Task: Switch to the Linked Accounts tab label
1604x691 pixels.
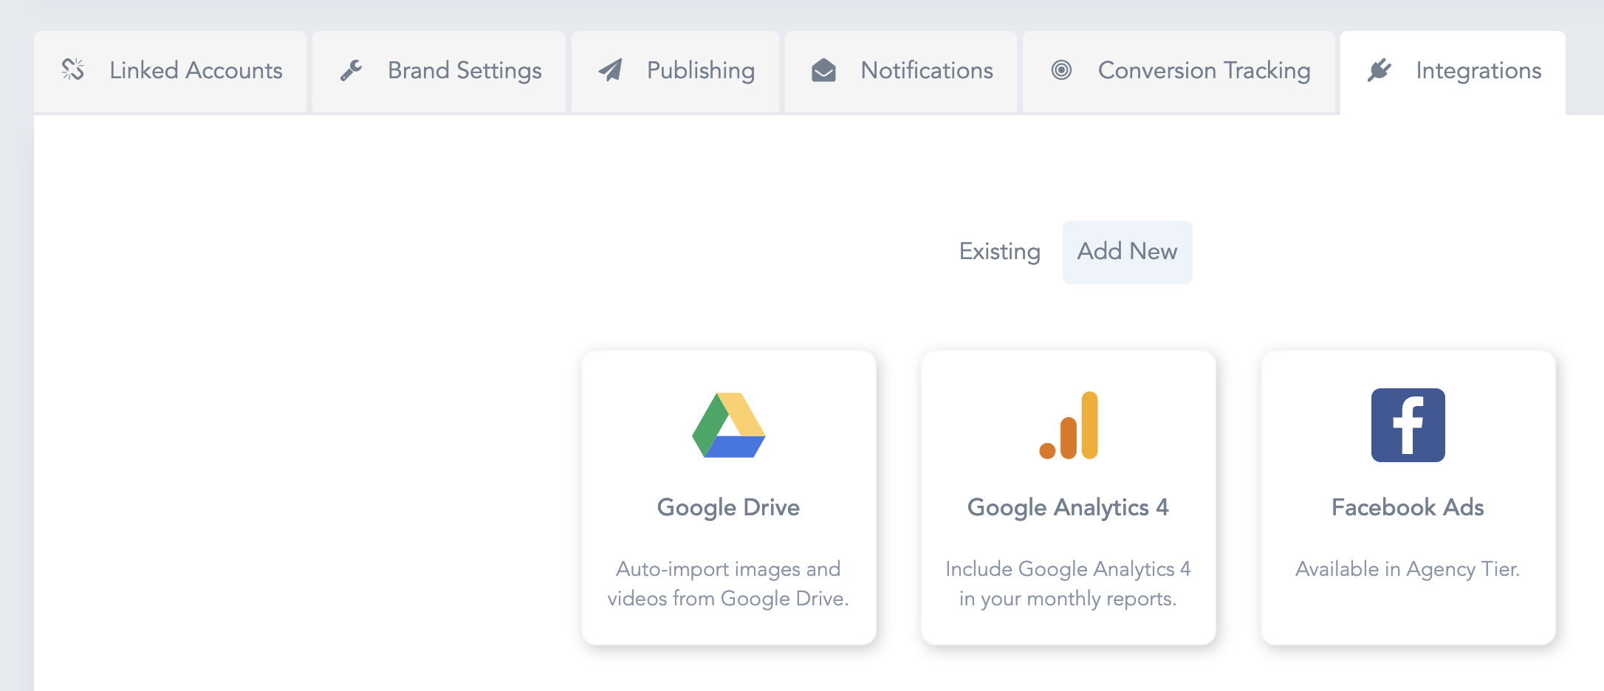Action: [x=196, y=70]
